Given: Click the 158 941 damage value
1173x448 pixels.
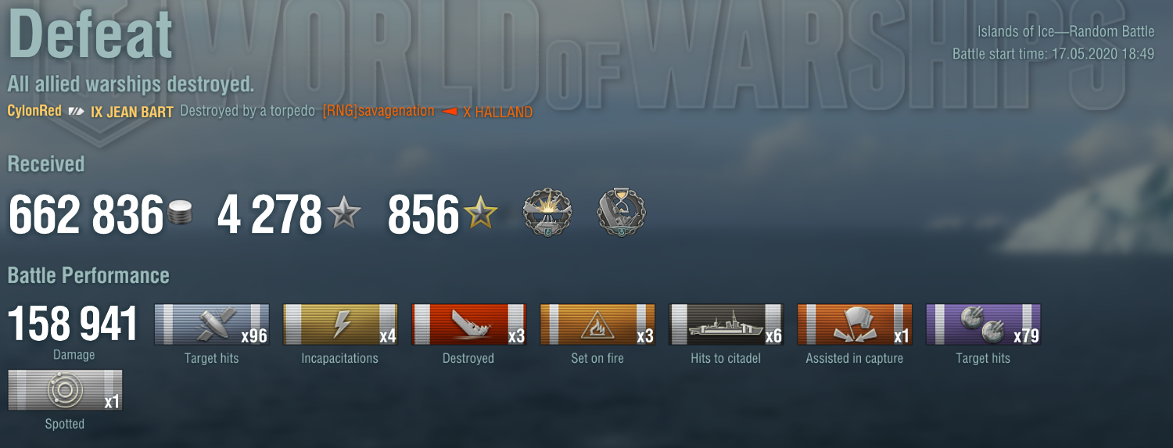Looking at the screenshot, I should click(73, 324).
